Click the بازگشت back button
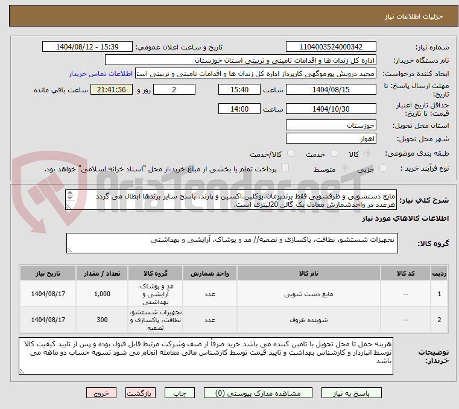This screenshot has height=409, width=459. click(x=141, y=393)
